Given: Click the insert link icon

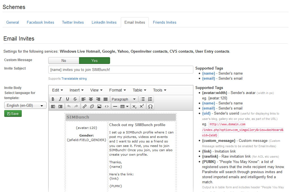Looking at the screenshot, I should tap(84, 106).
